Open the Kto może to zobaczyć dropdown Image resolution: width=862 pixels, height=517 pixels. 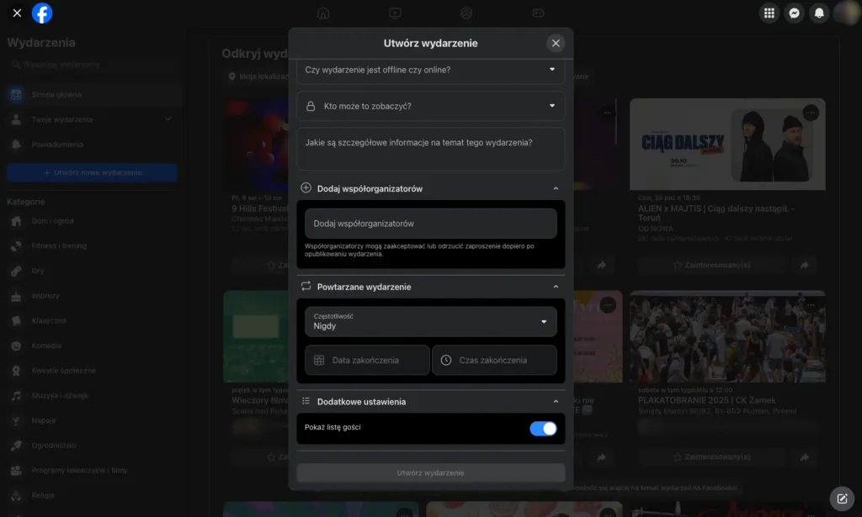(430, 106)
